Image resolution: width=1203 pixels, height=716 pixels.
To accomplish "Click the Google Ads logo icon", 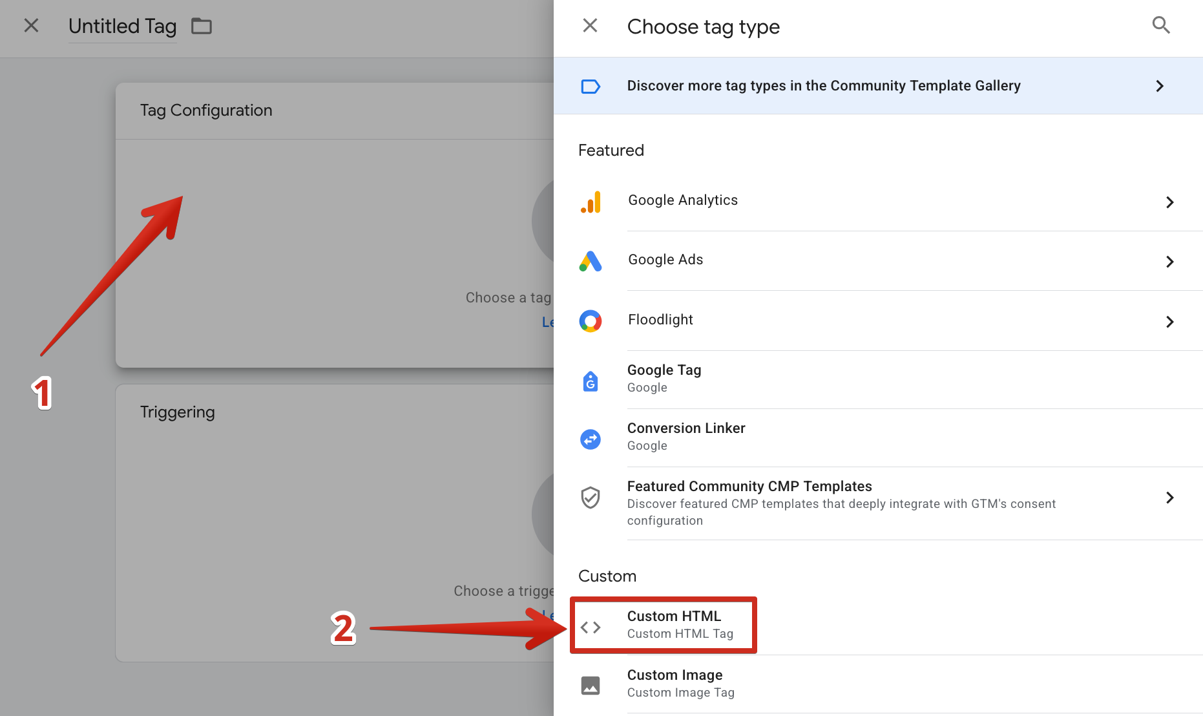I will [x=591, y=261].
